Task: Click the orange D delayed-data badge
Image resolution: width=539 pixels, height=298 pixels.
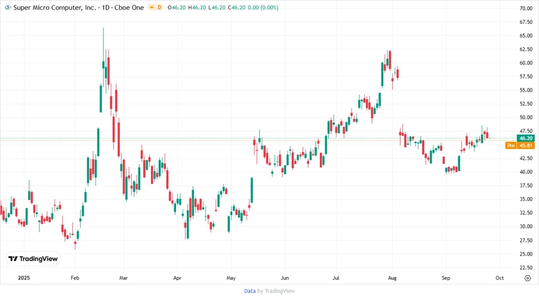Action: 159,7
